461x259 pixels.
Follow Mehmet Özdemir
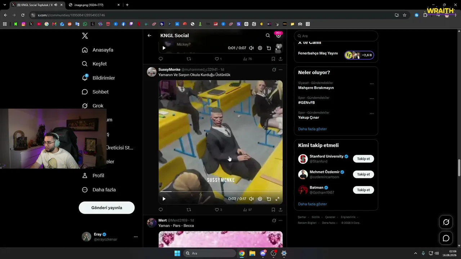pos(363,174)
